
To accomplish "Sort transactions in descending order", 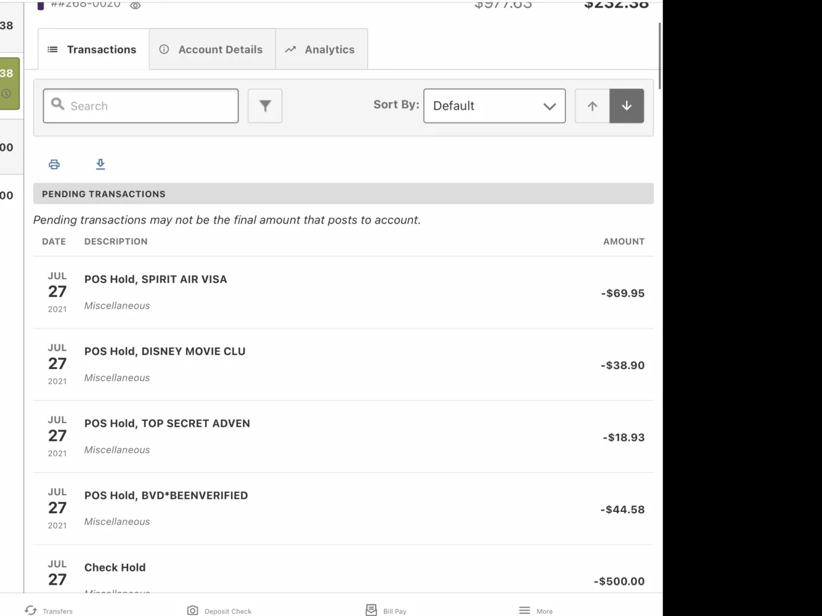I will [x=627, y=106].
